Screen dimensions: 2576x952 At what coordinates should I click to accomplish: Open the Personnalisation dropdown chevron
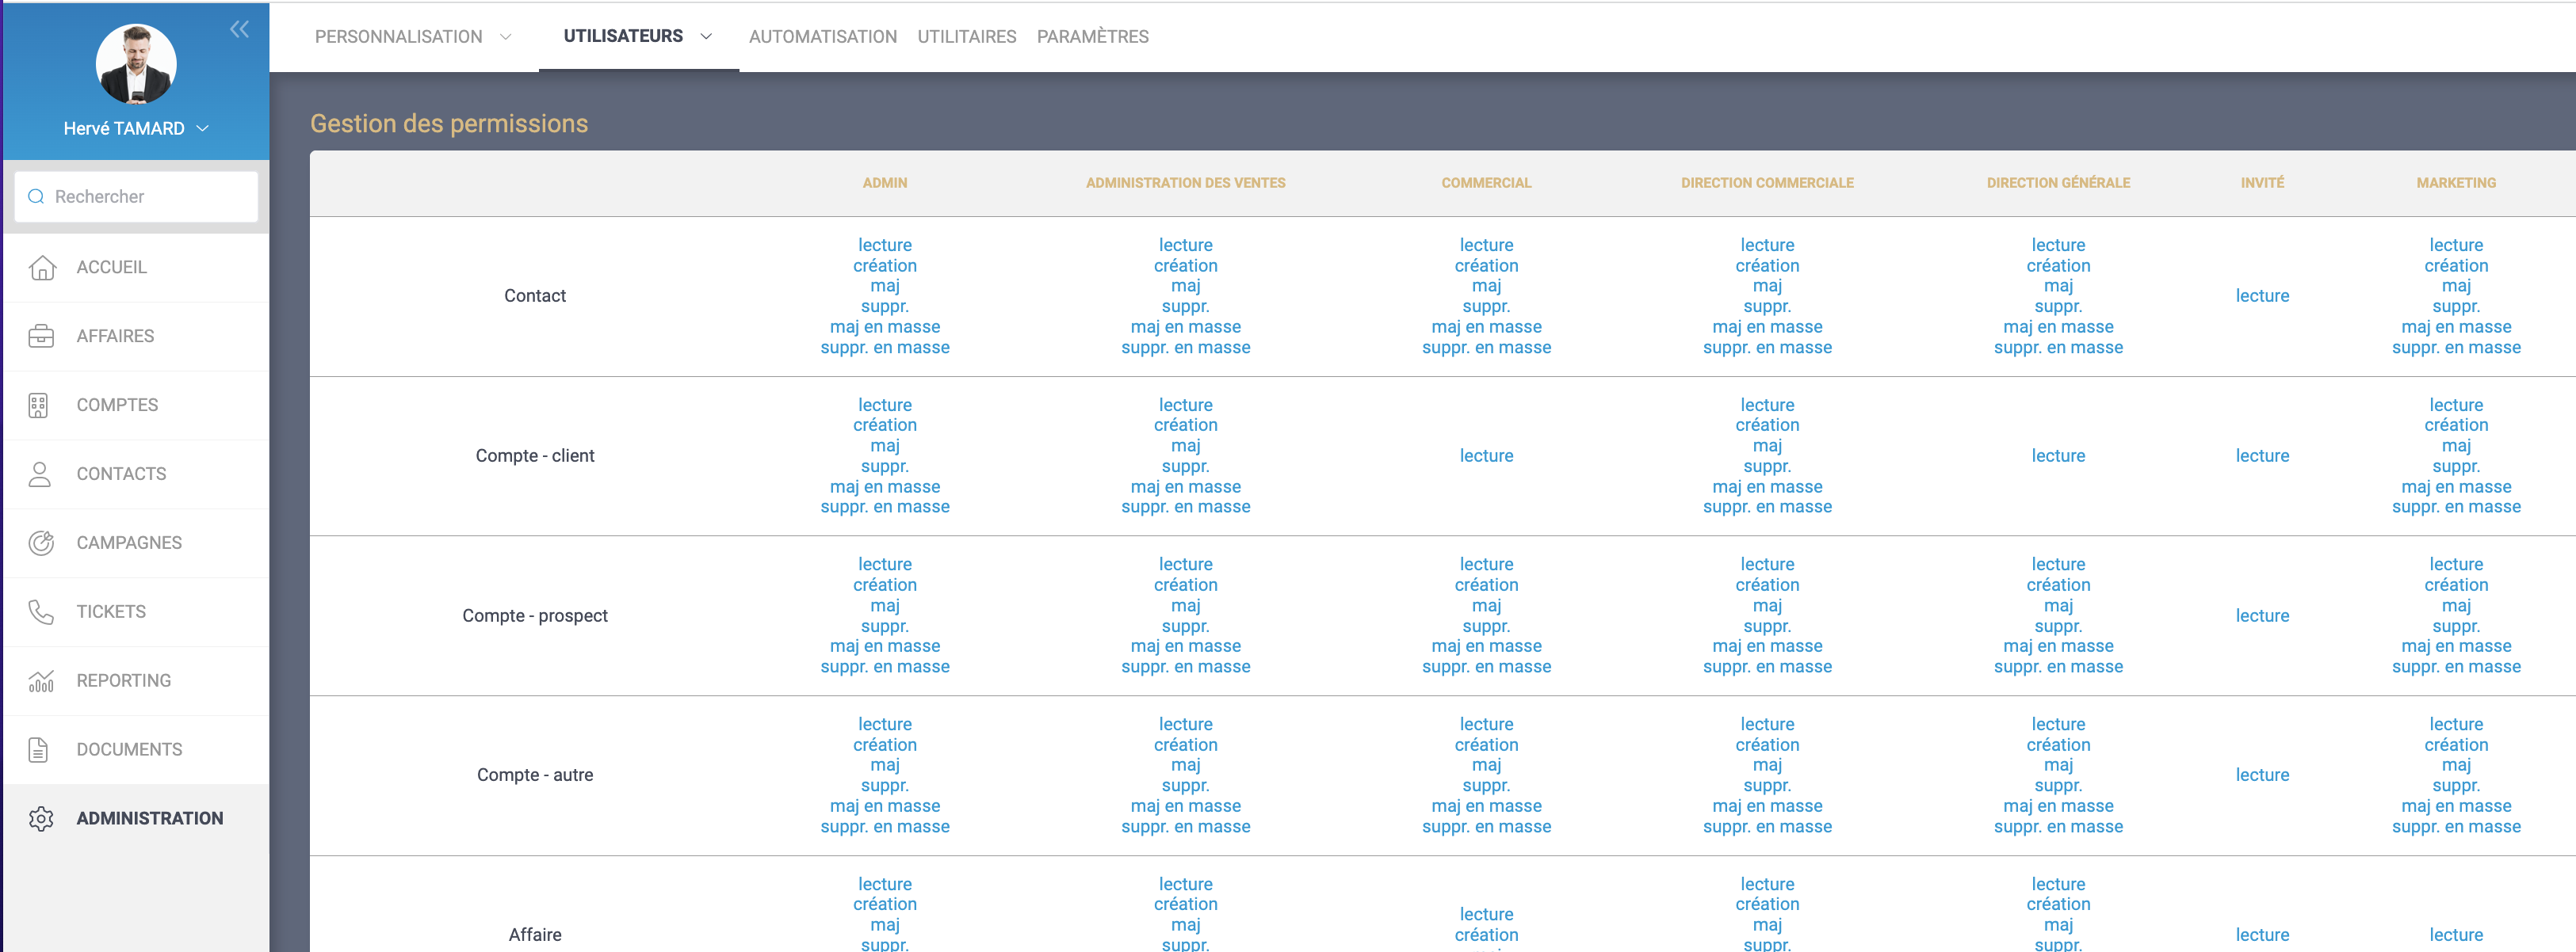[x=506, y=37]
